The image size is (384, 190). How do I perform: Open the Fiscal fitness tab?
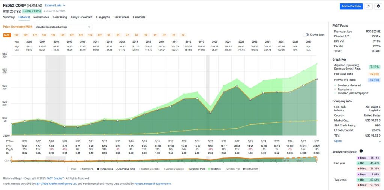[x=121, y=17]
